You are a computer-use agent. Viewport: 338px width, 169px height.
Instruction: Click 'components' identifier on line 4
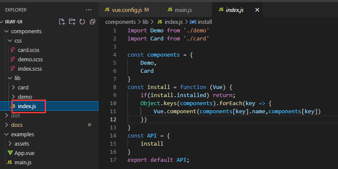point(163,55)
